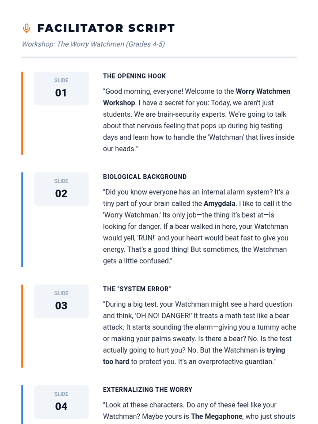Click the bold Amygdala term
The image size is (318, 424).
219,204
